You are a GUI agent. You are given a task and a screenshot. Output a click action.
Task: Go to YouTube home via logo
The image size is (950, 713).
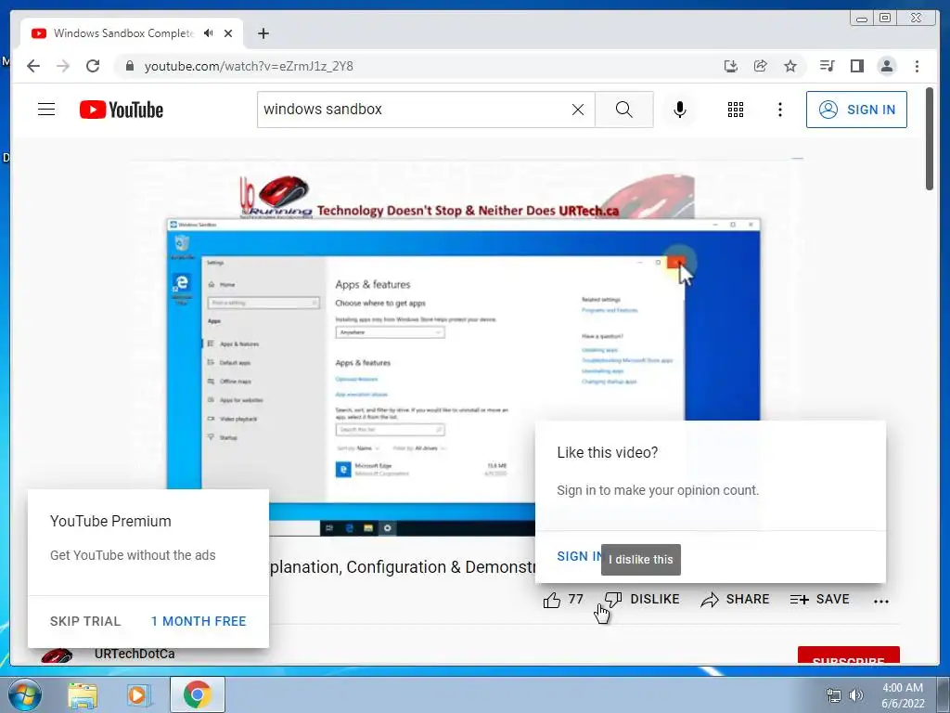pos(122,110)
